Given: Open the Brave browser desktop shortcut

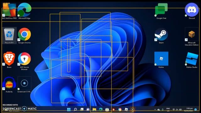Looking at the screenshot, I should pyautogui.click(x=9, y=60).
